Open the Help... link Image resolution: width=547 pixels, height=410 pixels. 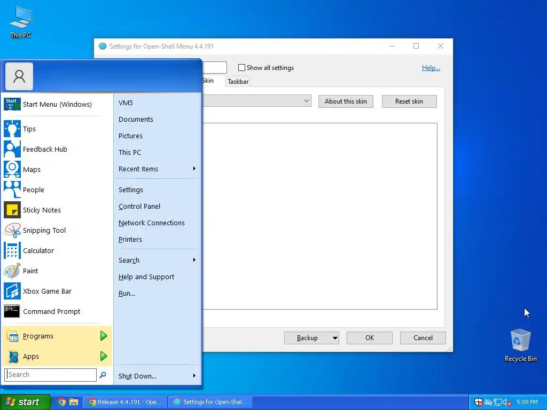431,68
